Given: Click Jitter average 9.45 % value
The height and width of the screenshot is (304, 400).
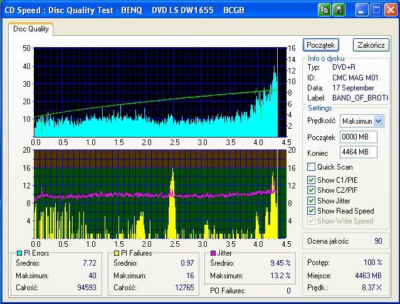Looking at the screenshot, I should click(280, 263).
